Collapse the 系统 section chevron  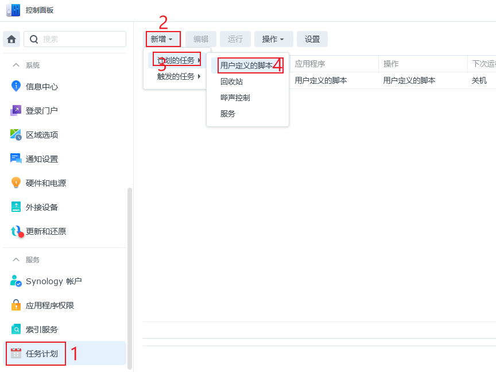(x=16, y=65)
